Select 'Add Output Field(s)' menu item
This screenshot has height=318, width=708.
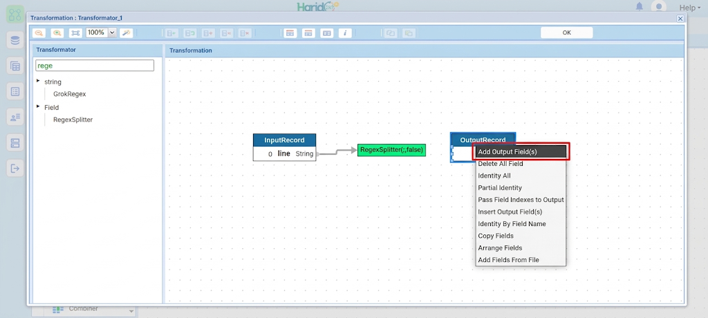click(x=521, y=152)
